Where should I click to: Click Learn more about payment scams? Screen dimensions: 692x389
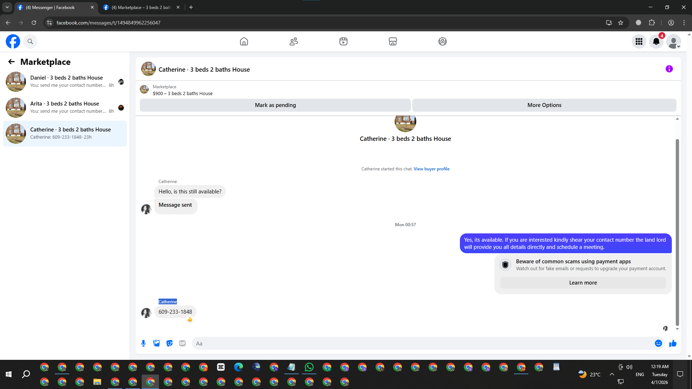(583, 283)
